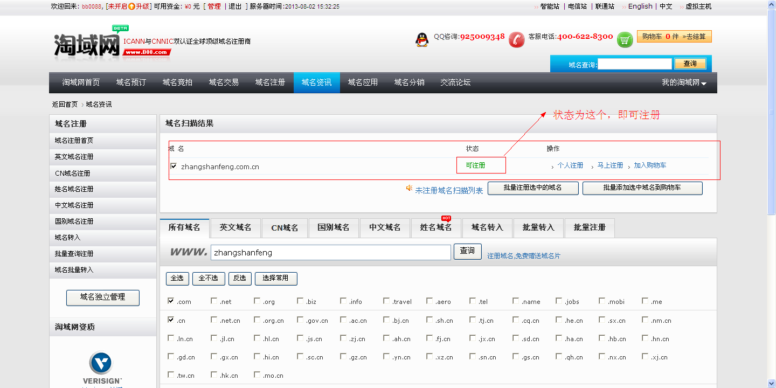Click the 反选 invert selection button
The height and width of the screenshot is (388, 776).
point(239,279)
